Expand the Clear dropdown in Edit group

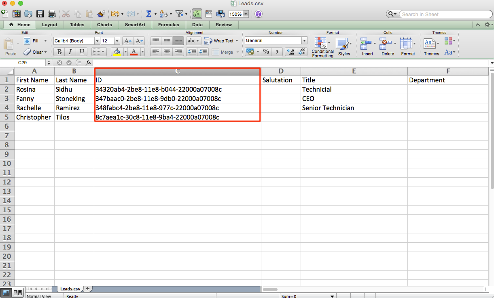pos(45,52)
